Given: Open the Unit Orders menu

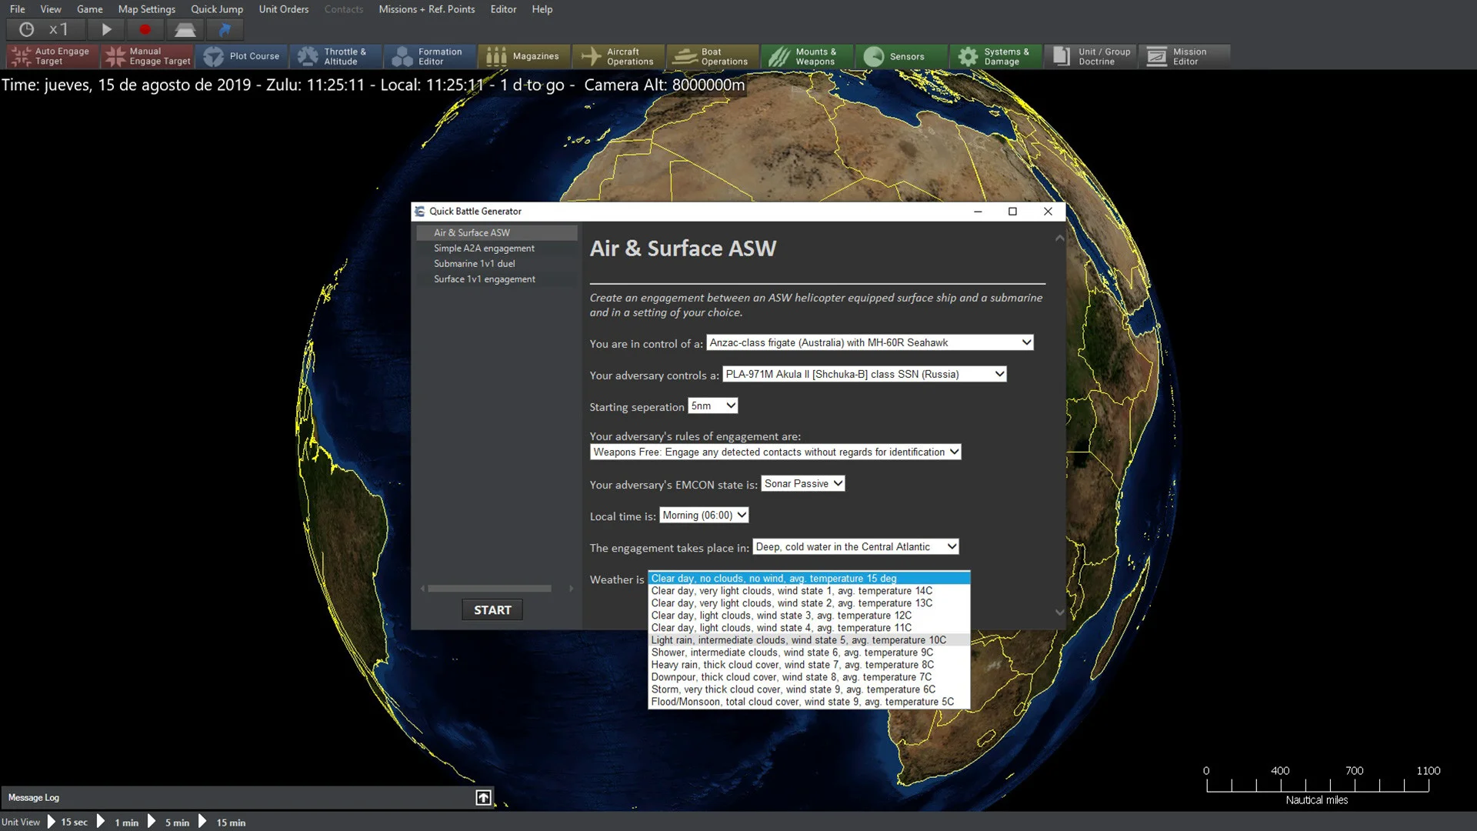Looking at the screenshot, I should 283,9.
